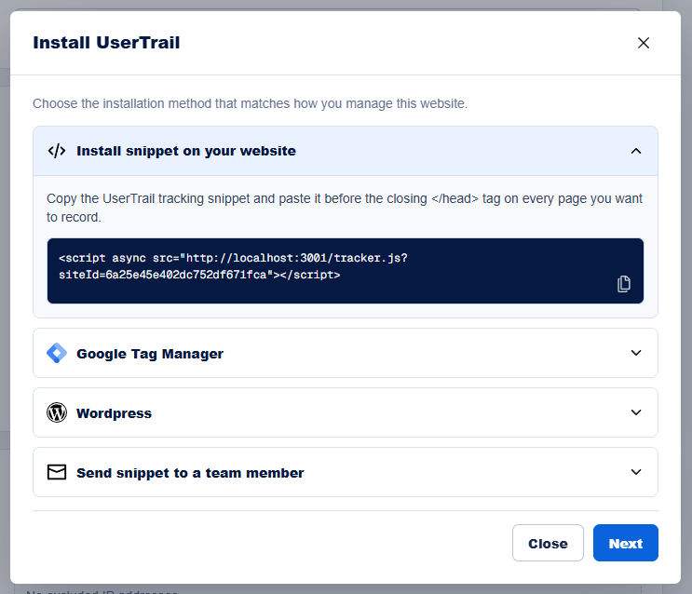692x594 pixels.
Task: Click the Copy the UserTrail tracking snippet instructions
Action: click(x=345, y=208)
